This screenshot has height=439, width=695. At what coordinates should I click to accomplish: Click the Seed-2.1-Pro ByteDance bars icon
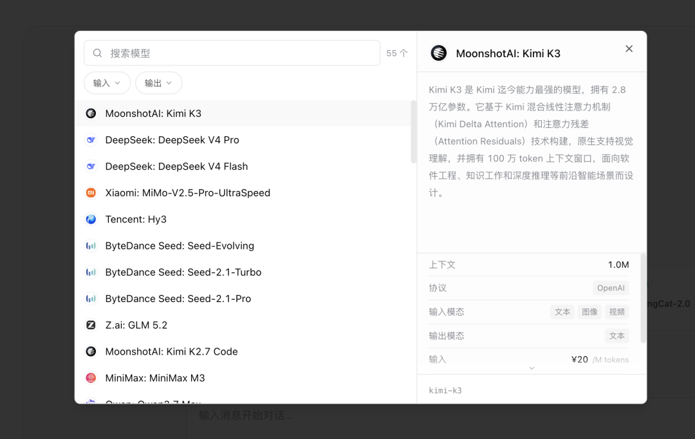click(91, 299)
